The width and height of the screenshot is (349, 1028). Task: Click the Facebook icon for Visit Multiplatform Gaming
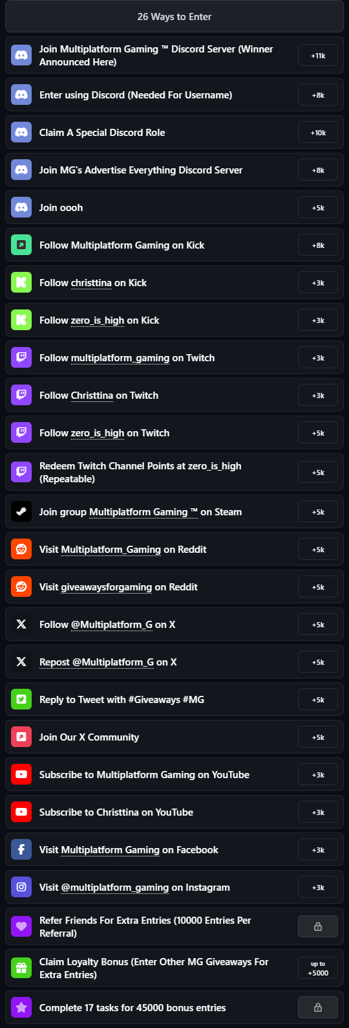click(21, 850)
